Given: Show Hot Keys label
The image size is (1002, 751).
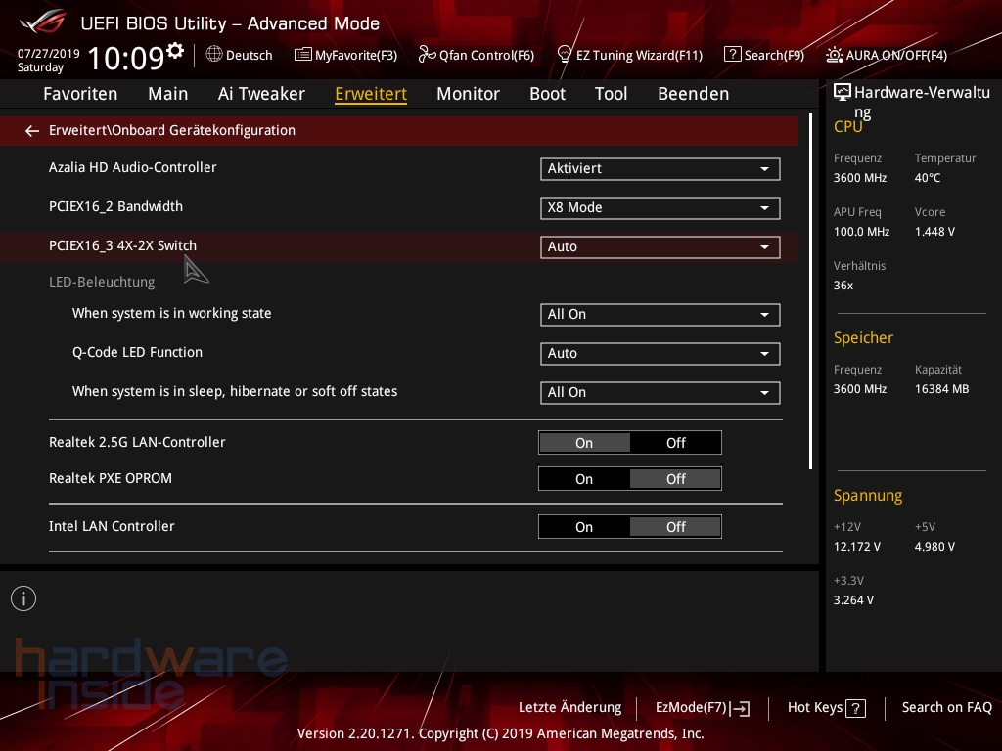Looking at the screenshot, I should click(815, 708).
